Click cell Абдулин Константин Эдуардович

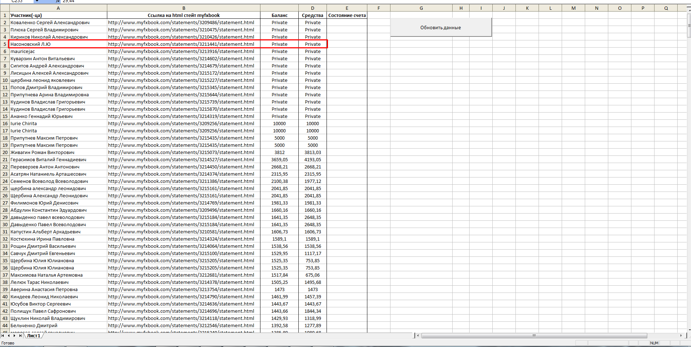coord(58,210)
